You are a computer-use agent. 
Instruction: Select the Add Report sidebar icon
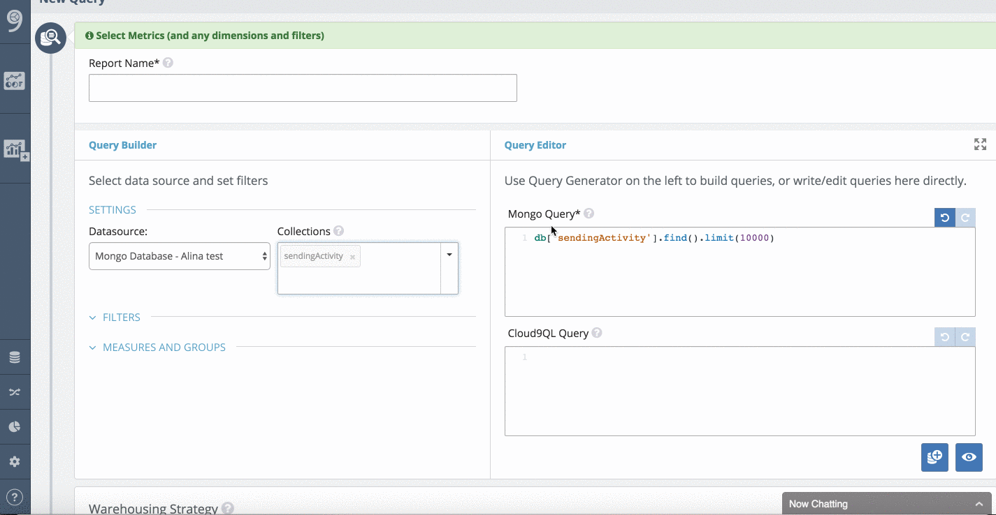[15, 149]
